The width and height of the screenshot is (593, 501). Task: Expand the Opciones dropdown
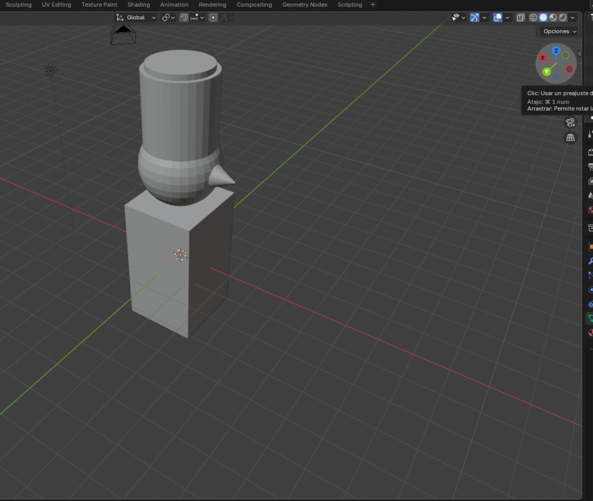point(559,31)
